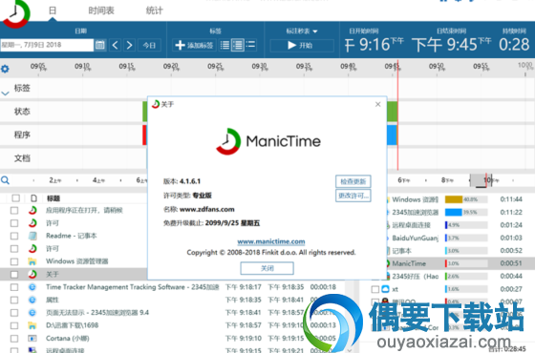This screenshot has height=353, width=535.
Task: Click the day overview range slider handle
Action: pos(481,180)
